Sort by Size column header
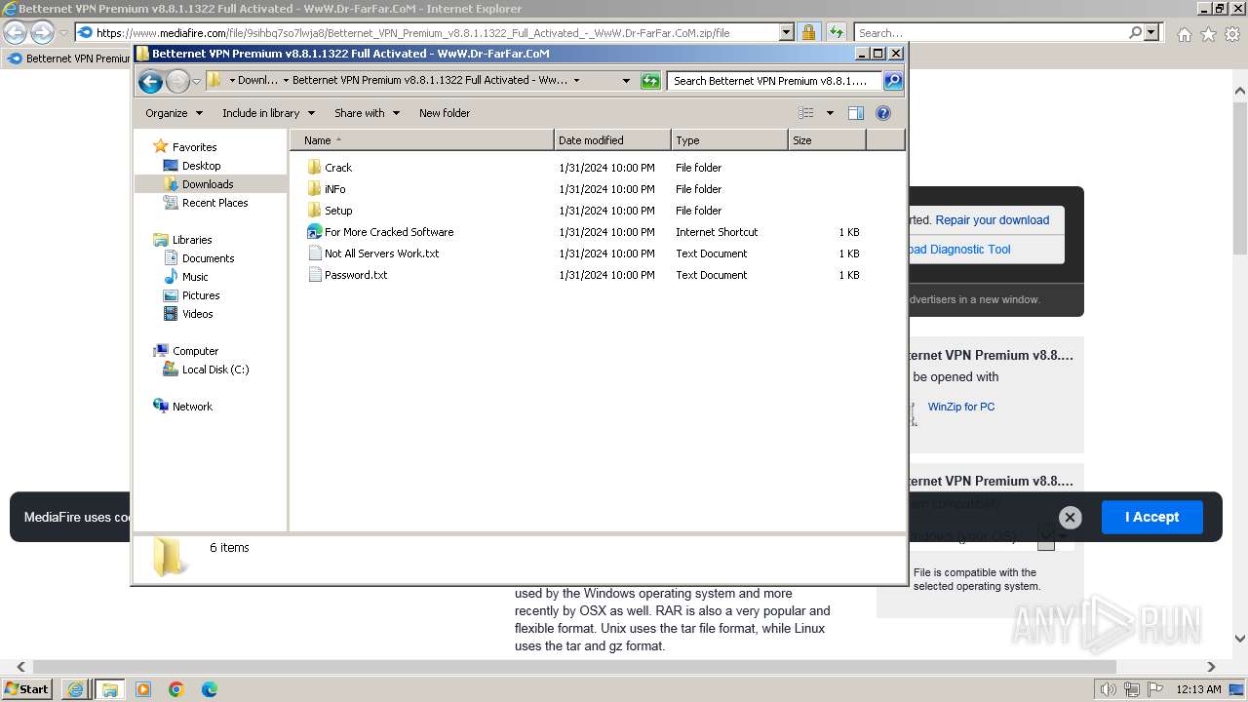Image resolution: width=1248 pixels, height=702 pixels. [x=827, y=140]
